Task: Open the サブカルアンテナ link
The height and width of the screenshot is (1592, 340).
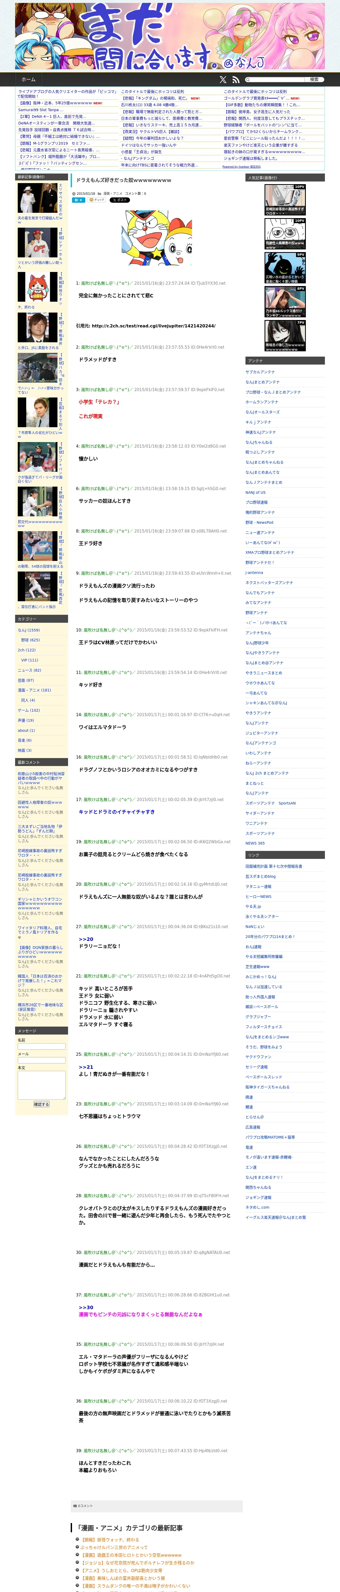Action: coord(260,372)
